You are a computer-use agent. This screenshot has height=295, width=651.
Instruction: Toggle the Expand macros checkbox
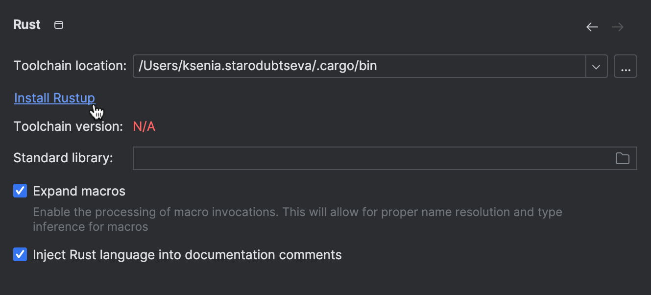point(20,191)
